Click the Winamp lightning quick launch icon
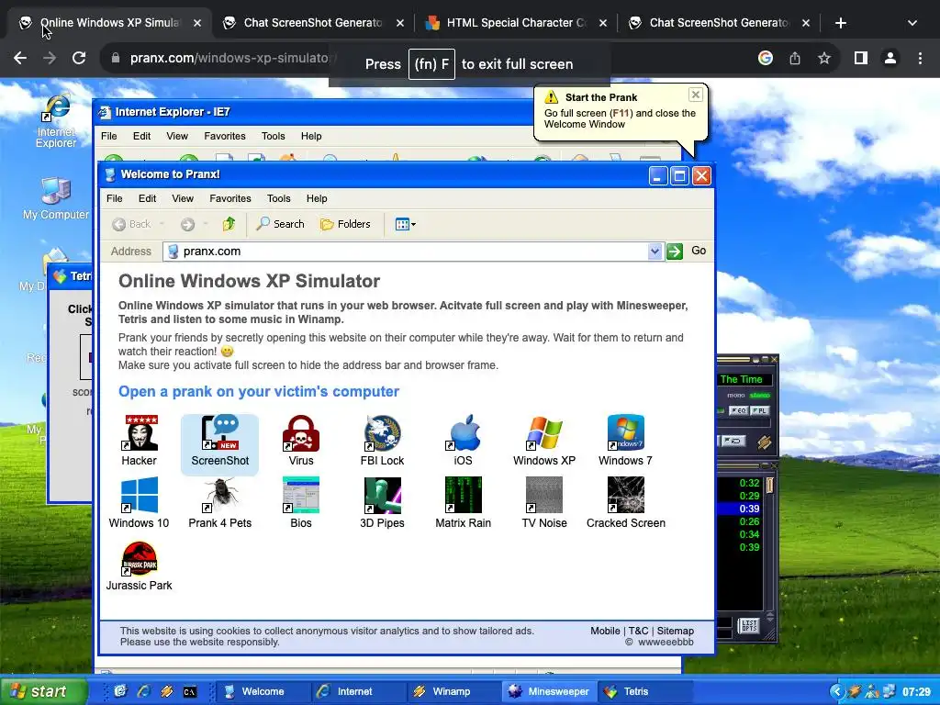Viewport: 940px width, 705px height. click(167, 692)
